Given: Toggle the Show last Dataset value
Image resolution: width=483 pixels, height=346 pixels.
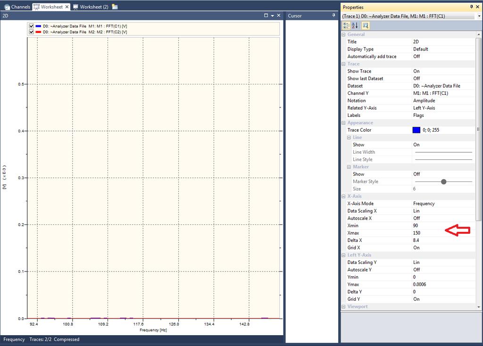Looking at the screenshot, I should [443, 79].
